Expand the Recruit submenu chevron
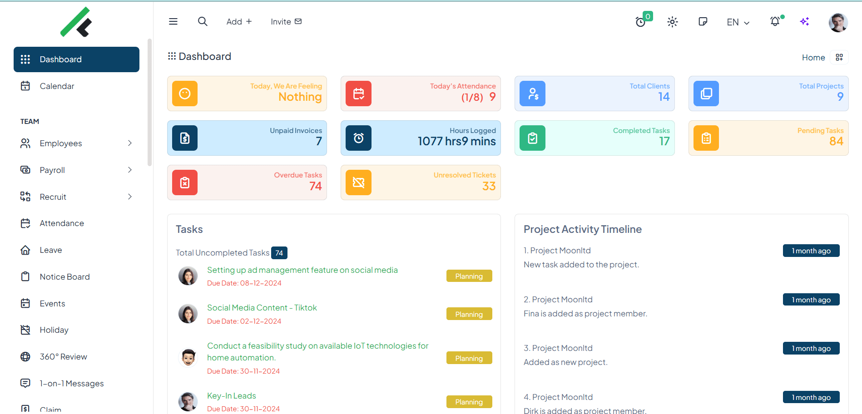The width and height of the screenshot is (862, 414). click(130, 197)
